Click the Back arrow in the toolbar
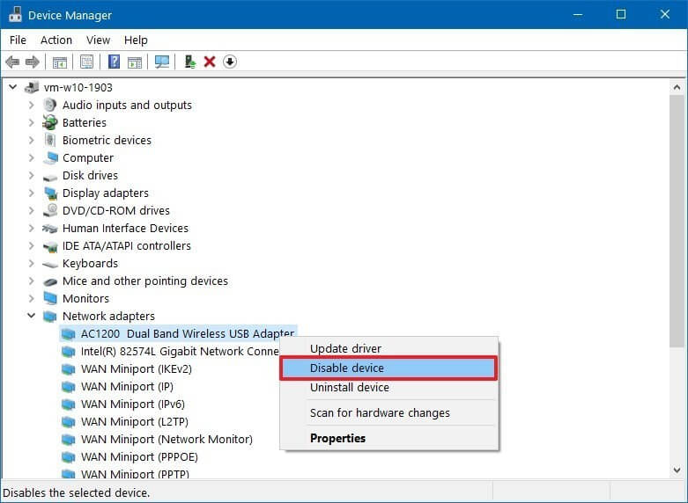 click(12, 62)
